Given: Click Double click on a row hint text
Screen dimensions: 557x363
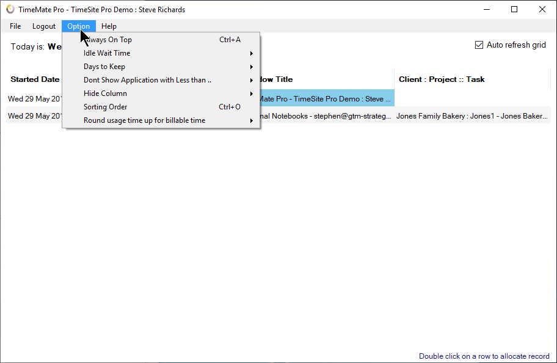Looking at the screenshot, I should [x=484, y=356].
